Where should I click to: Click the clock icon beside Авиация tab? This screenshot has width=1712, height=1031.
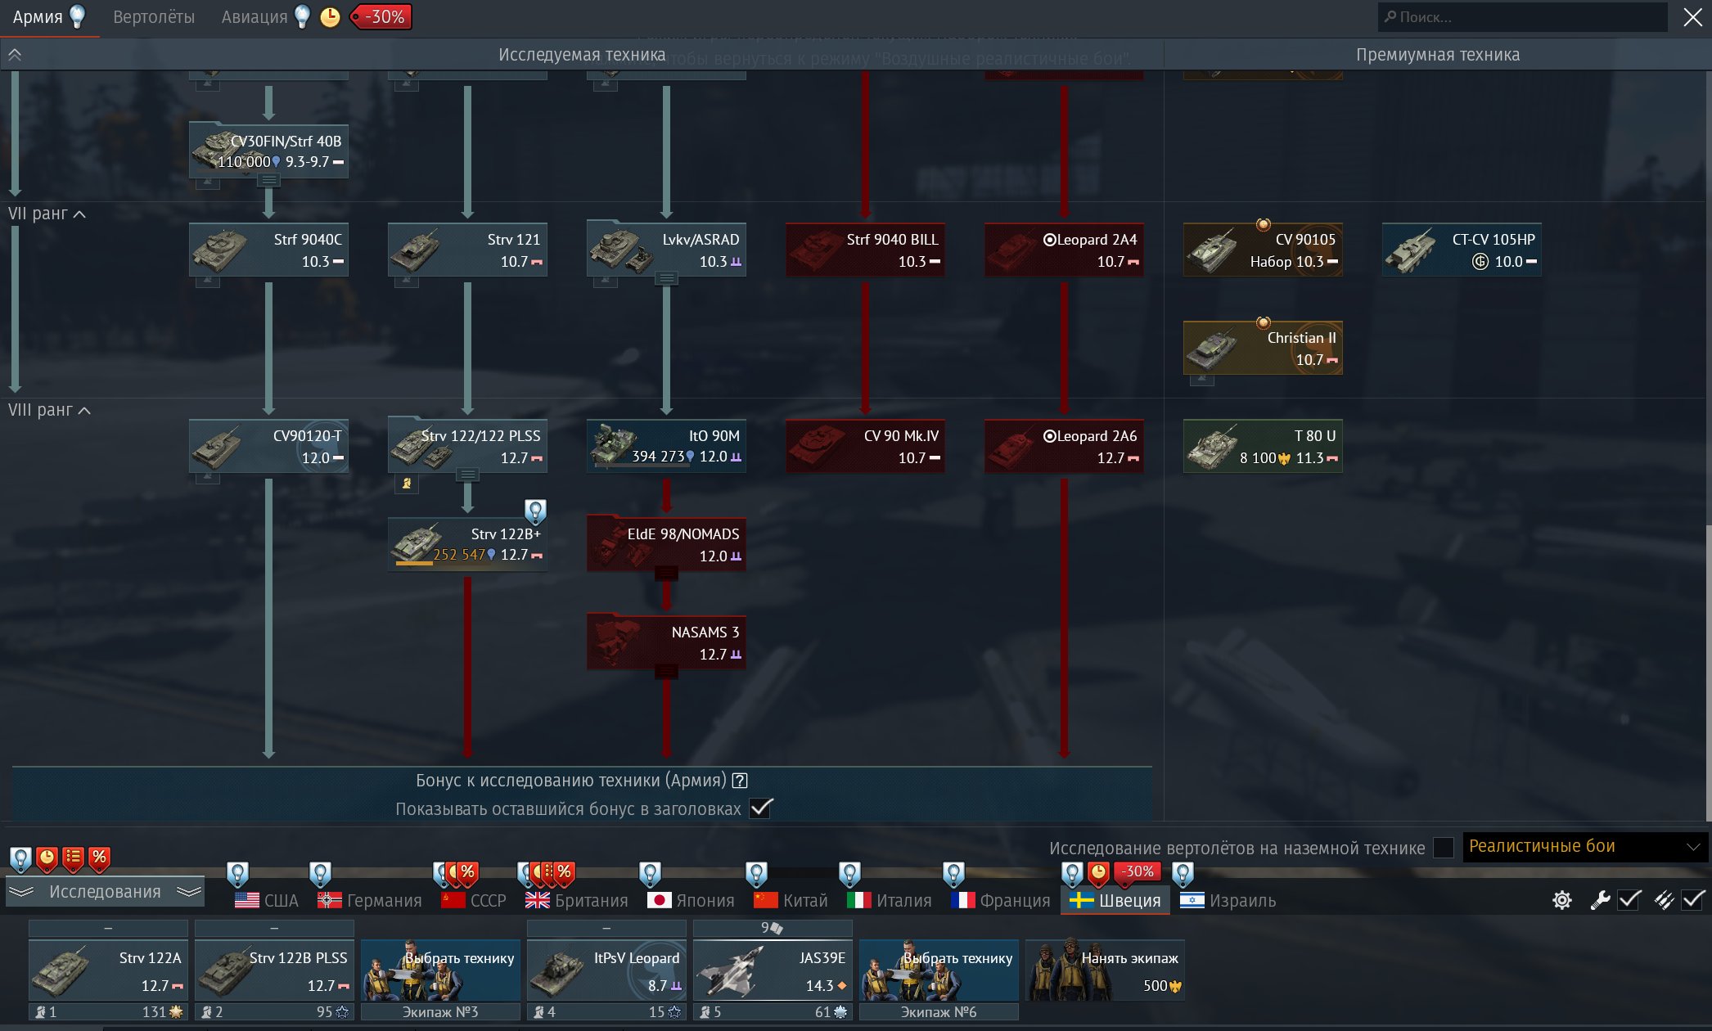[330, 17]
